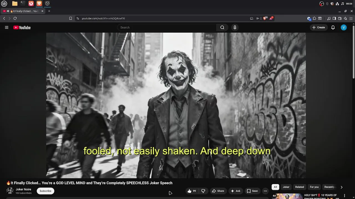The image size is (355, 199).
Task: Open Brave Wallet icon
Action: [340, 19]
